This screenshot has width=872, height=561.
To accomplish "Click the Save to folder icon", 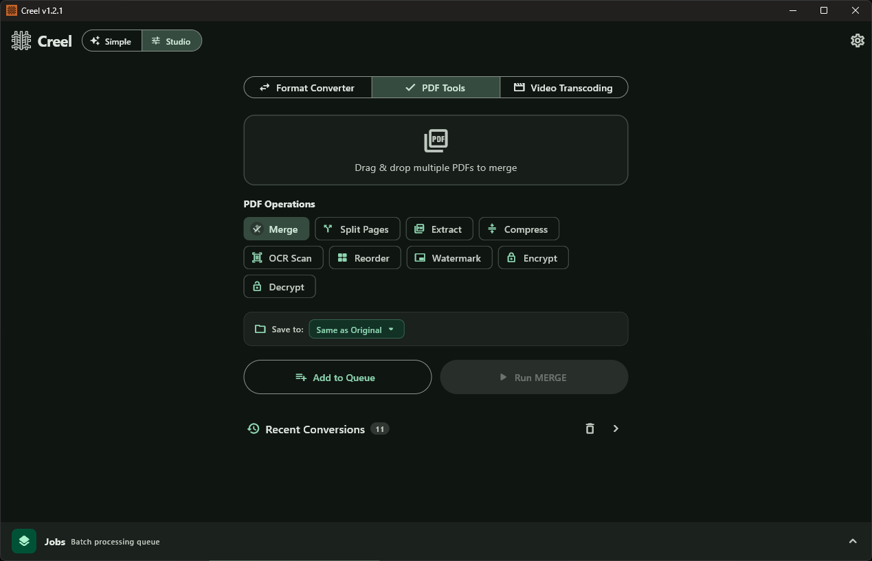I will 260,329.
